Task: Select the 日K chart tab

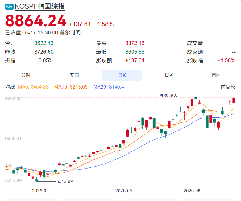Action: [x=122, y=75]
